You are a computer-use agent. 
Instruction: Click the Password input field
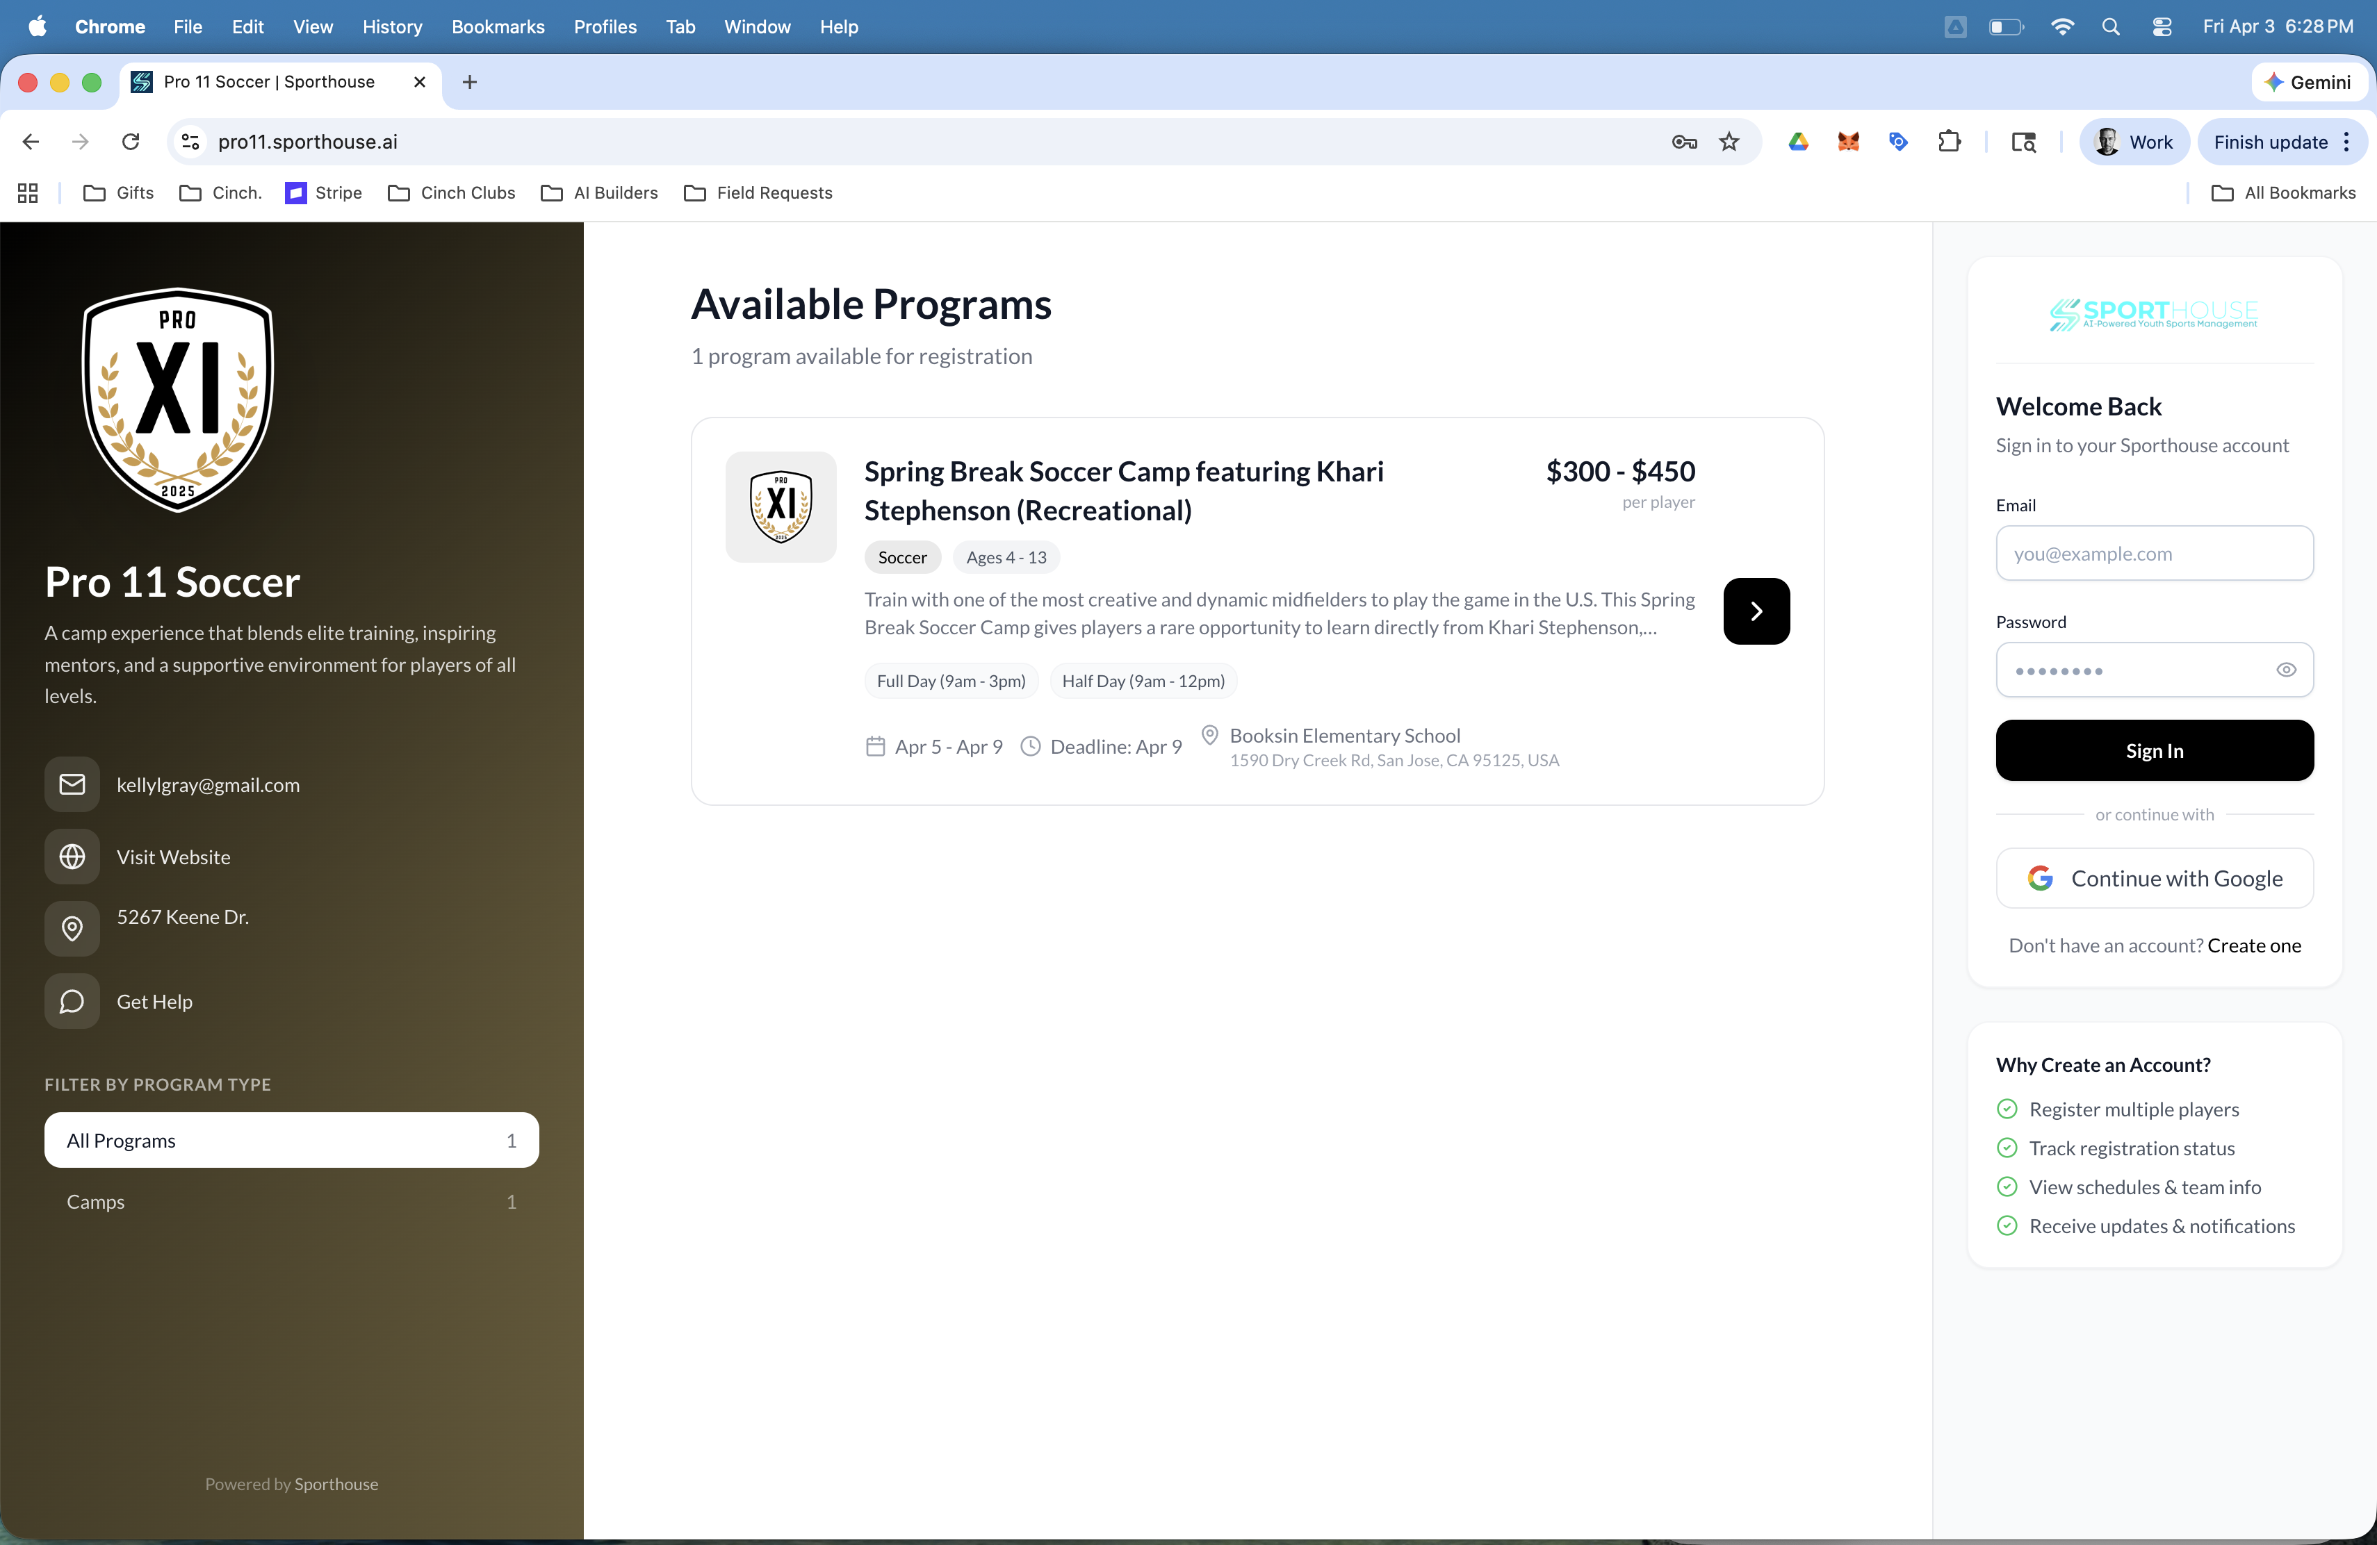pos(2155,670)
